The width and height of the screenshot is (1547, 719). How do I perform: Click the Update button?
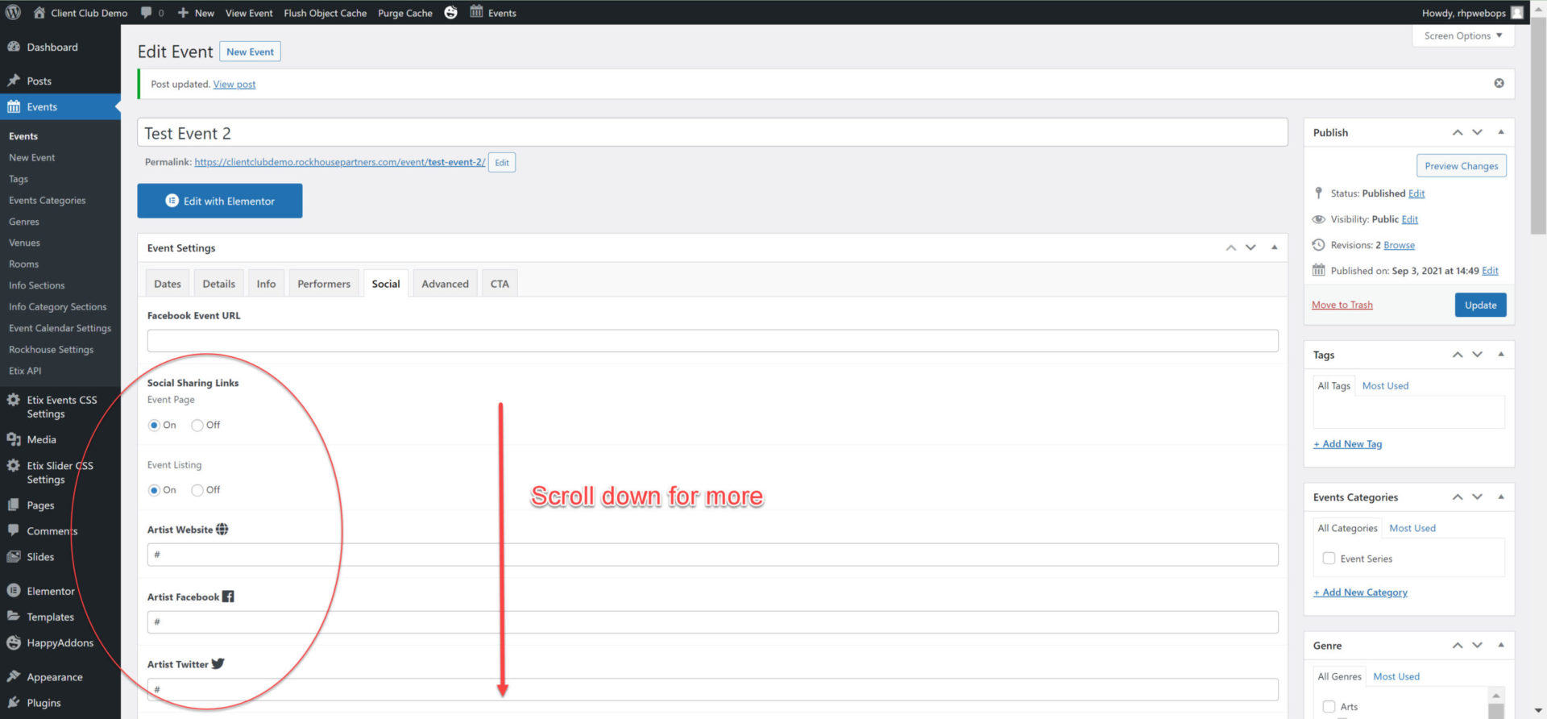(1479, 305)
